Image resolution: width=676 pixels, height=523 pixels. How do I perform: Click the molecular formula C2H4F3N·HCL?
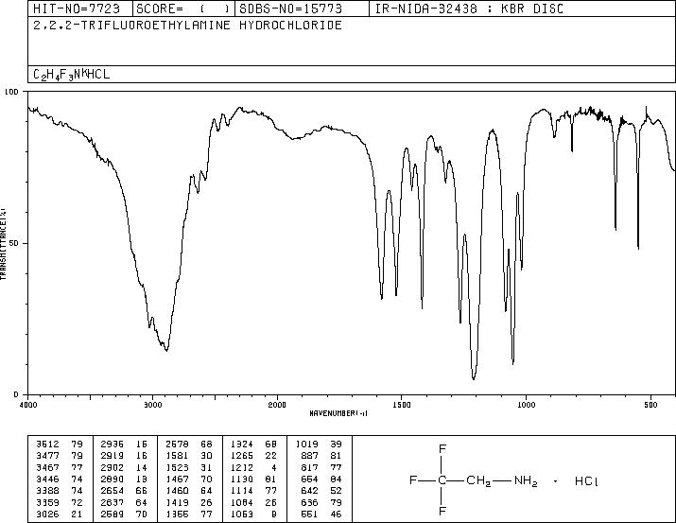pyautogui.click(x=72, y=75)
